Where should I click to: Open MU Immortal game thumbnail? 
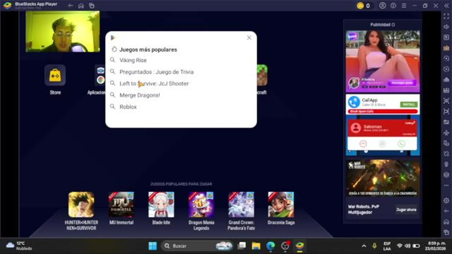click(121, 205)
